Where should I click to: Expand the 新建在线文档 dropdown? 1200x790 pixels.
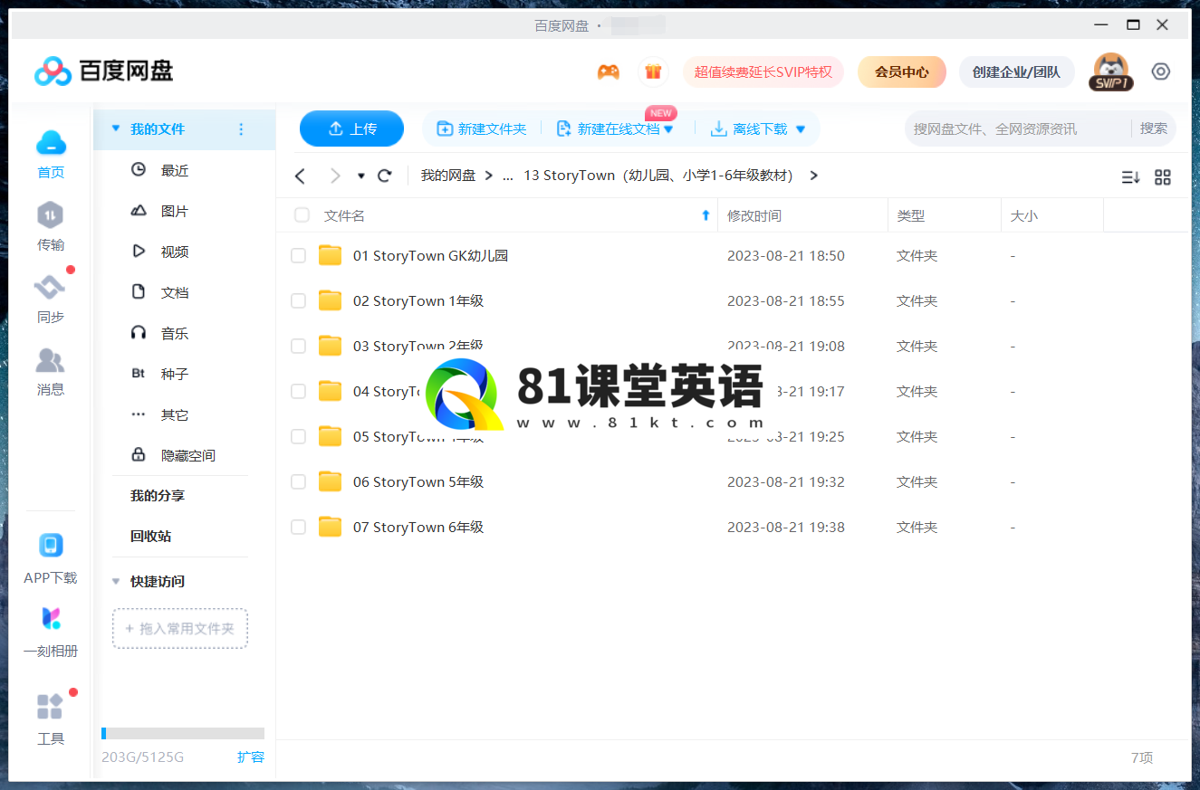coord(668,129)
